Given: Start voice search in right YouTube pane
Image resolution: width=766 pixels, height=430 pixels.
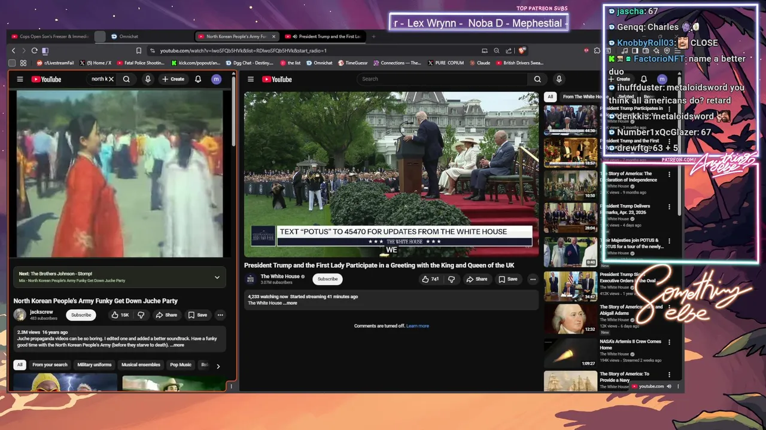Looking at the screenshot, I should pos(559,79).
